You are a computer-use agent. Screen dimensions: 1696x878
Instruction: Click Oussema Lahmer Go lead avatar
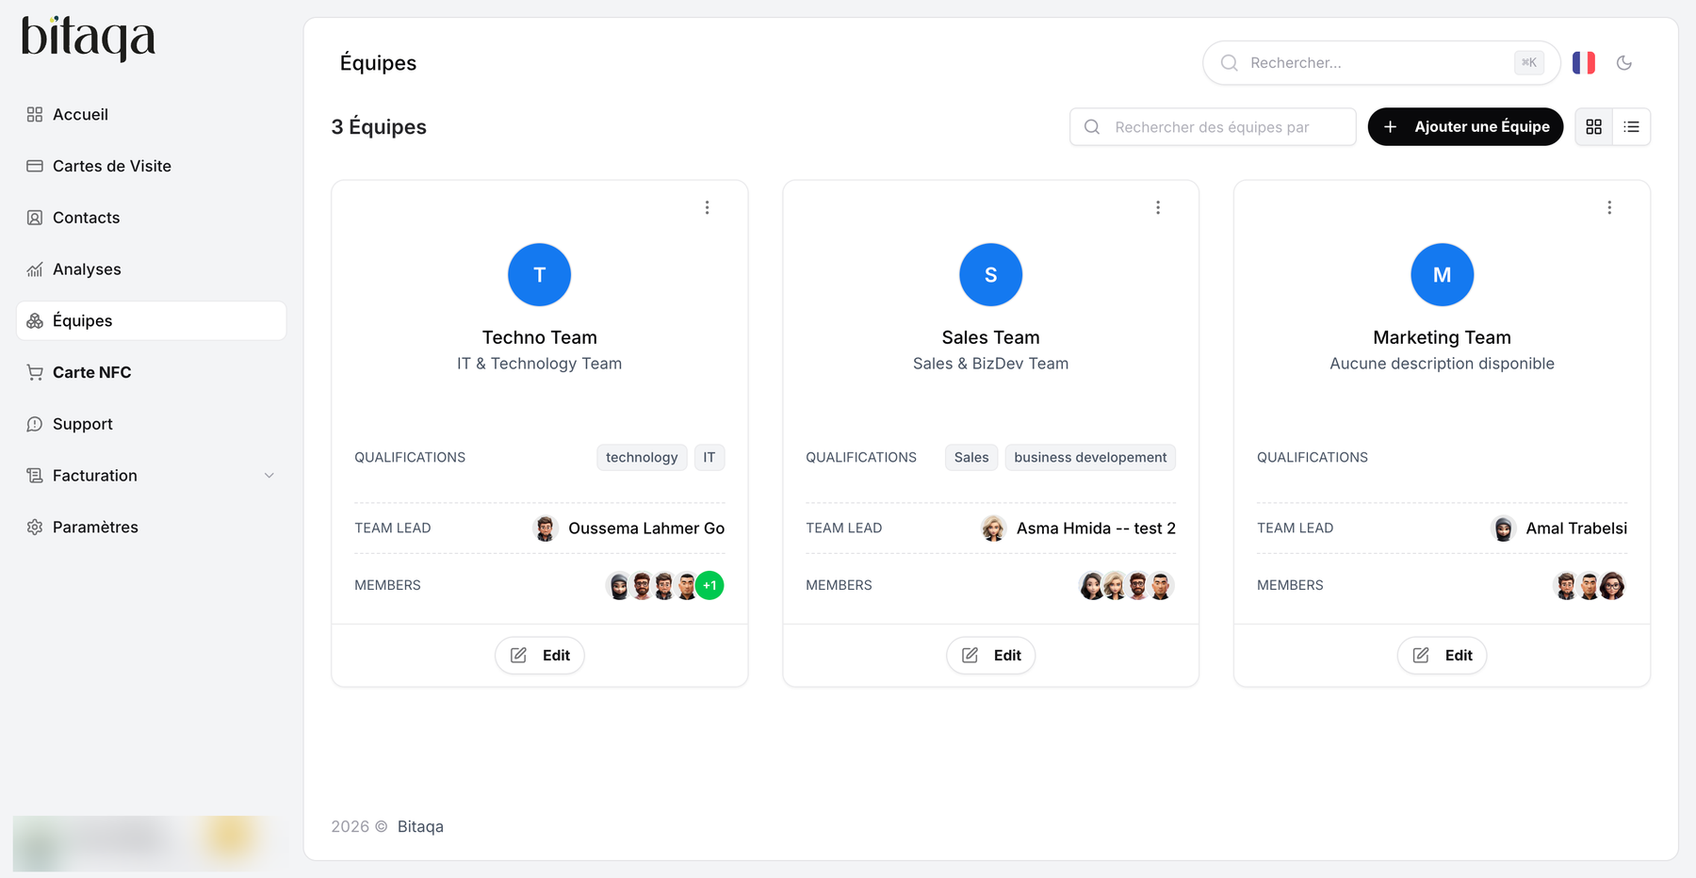546,528
